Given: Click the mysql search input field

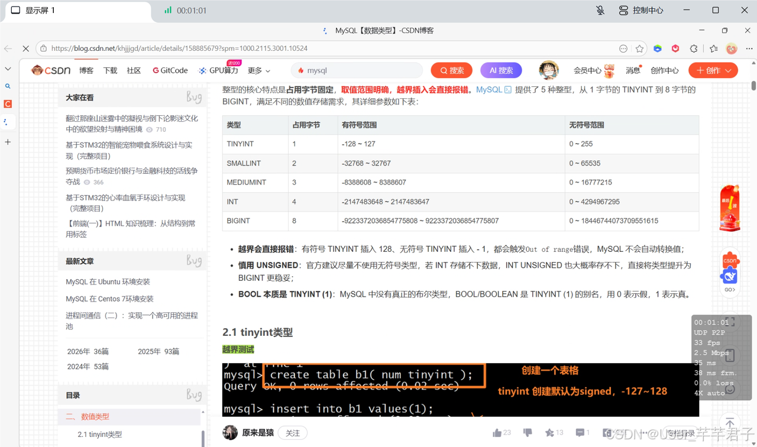Looking at the screenshot, I should coord(357,70).
